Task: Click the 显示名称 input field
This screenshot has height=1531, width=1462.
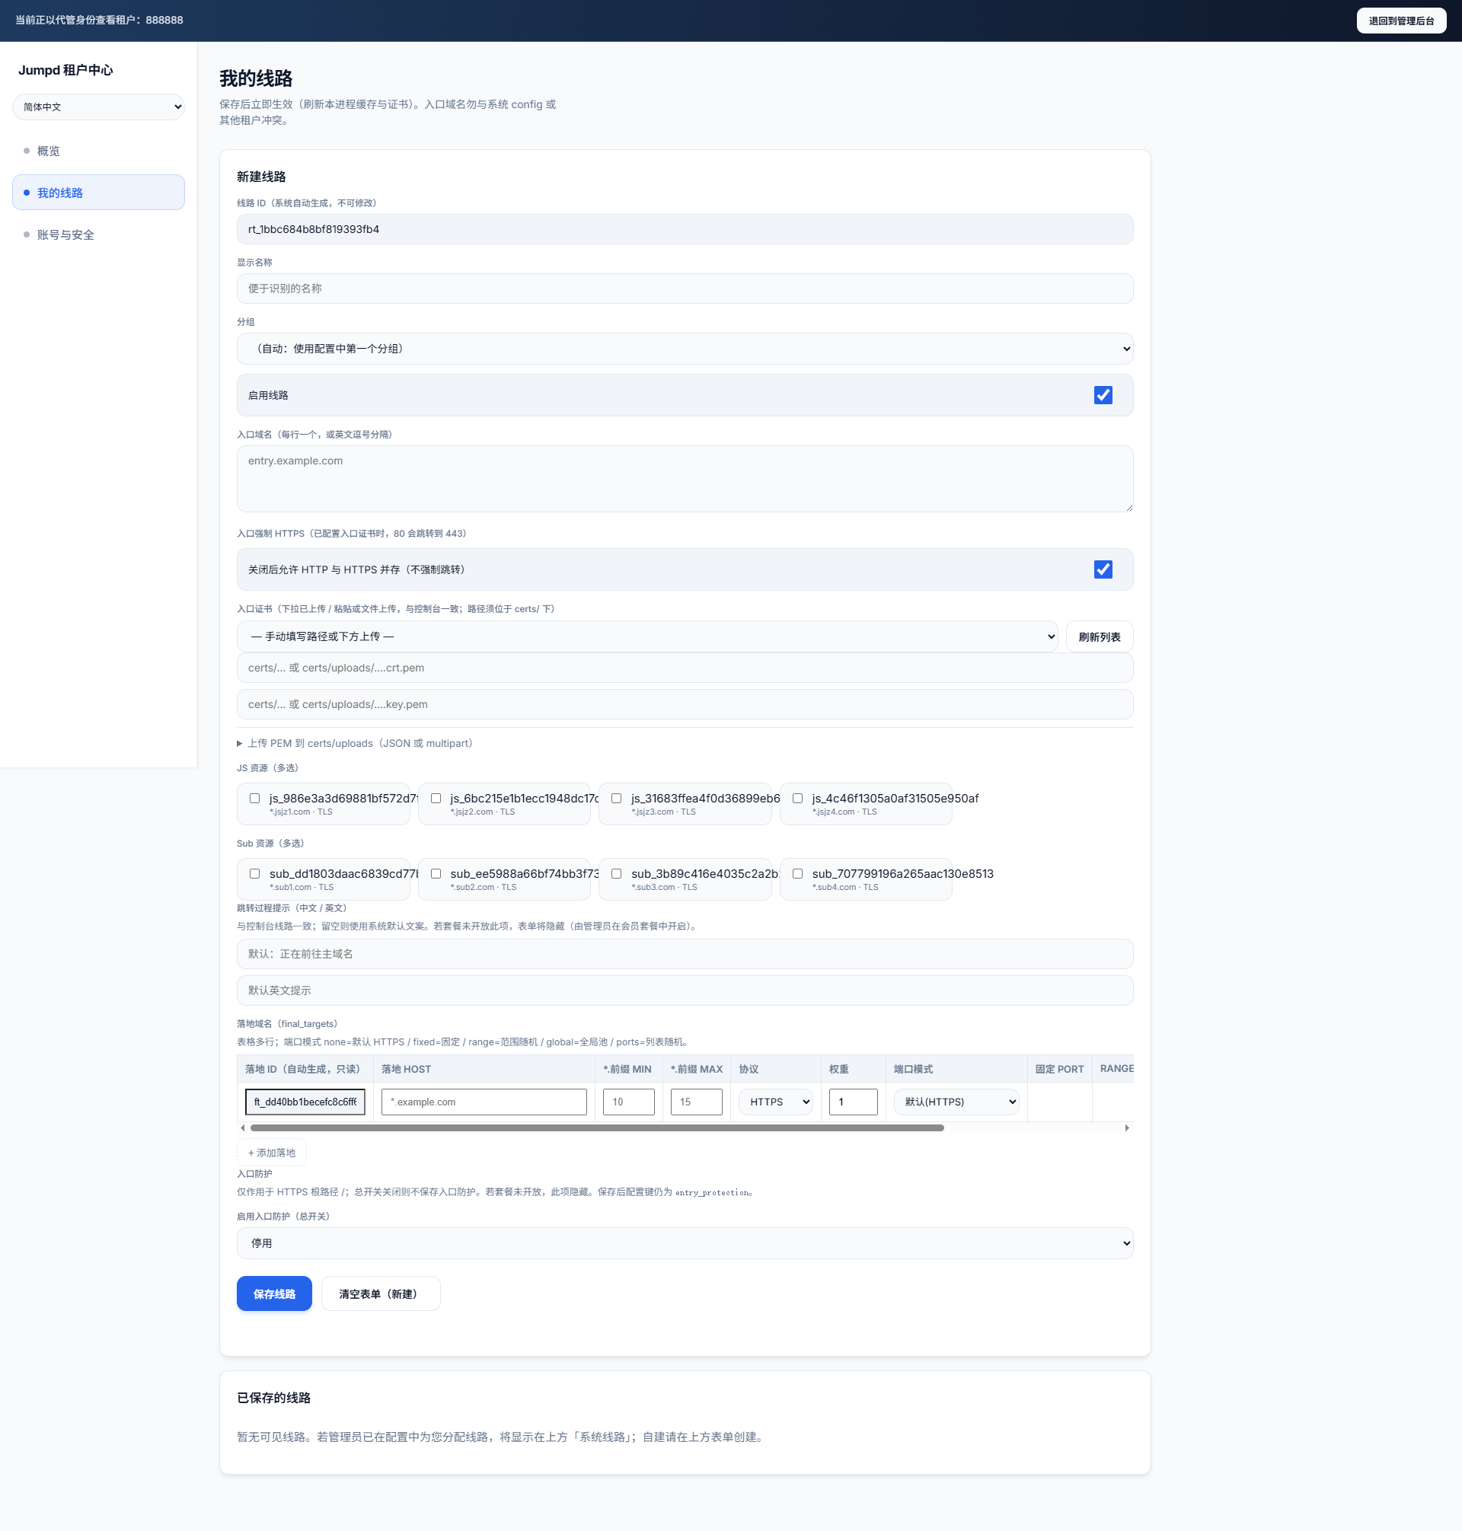Action: [x=685, y=289]
